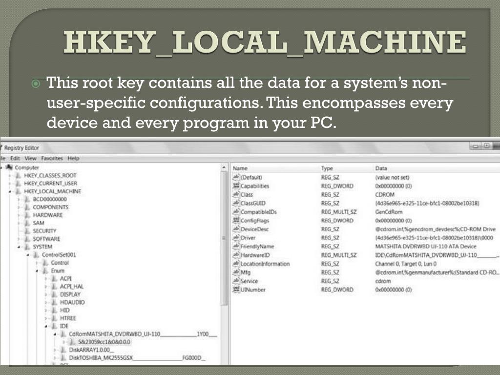Select the HTREE key
The image size is (500, 375).
tap(68, 318)
